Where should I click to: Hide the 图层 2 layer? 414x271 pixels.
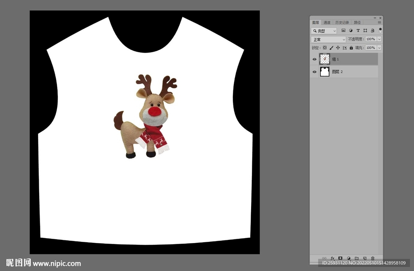[x=315, y=72]
